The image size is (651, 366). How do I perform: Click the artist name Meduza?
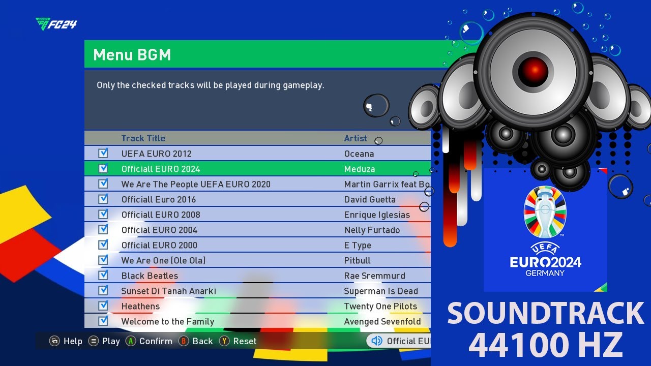point(360,169)
